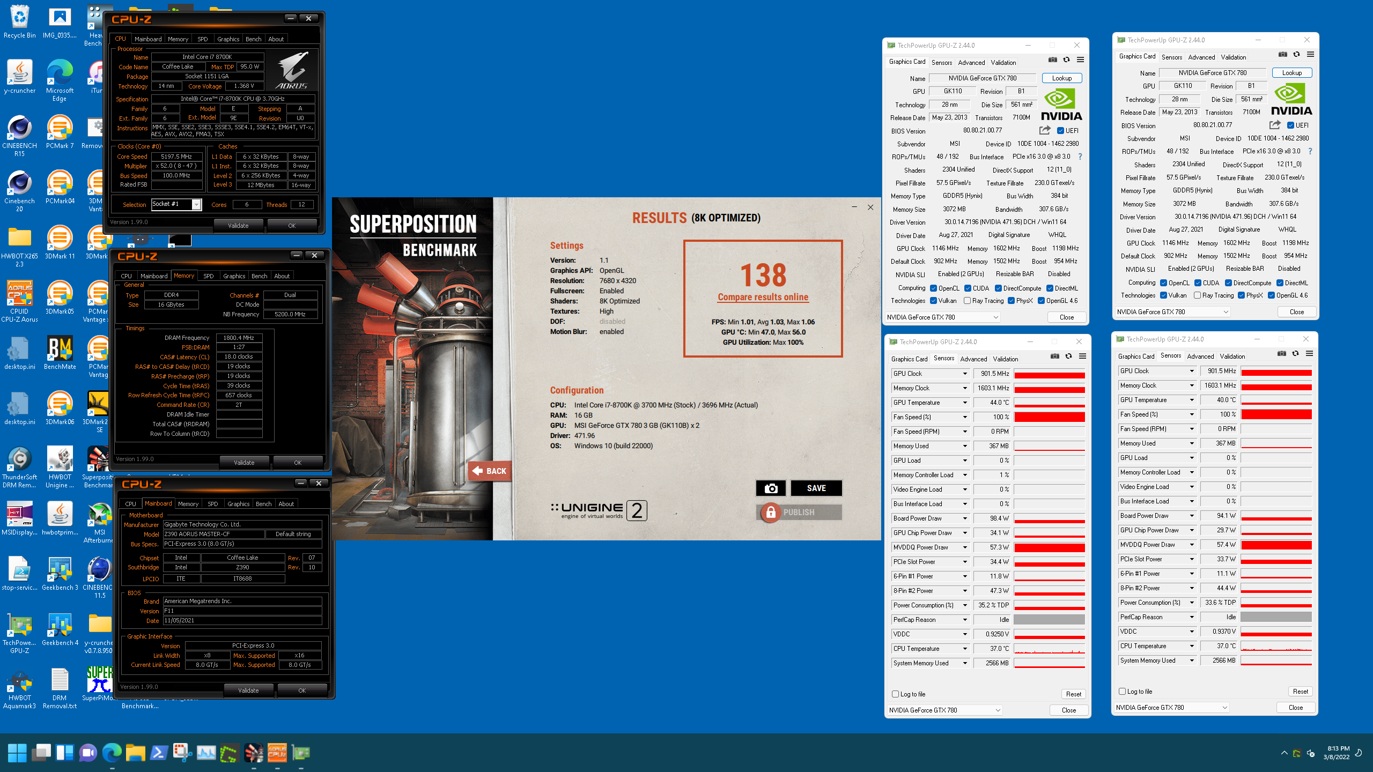The height and width of the screenshot is (772, 1373).
Task: Click refresh icon in left GPU-Z Graphics Card window
Action: (1067, 60)
